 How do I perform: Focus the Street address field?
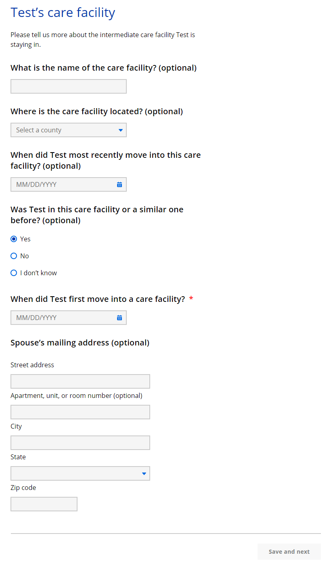tap(80, 381)
